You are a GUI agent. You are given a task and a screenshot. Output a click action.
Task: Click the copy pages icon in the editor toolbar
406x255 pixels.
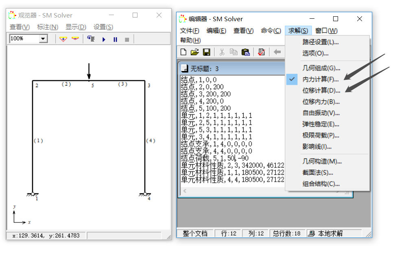click(234, 52)
